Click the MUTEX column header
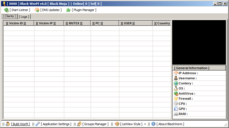 [77, 23]
